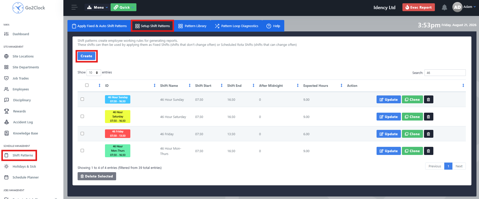
Task: Tick the checkbox for 46 Hour Saturday row
Action: click(82, 116)
